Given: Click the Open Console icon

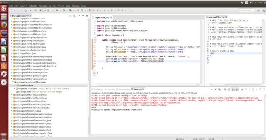Looking at the screenshot, I should [x=253, y=89].
